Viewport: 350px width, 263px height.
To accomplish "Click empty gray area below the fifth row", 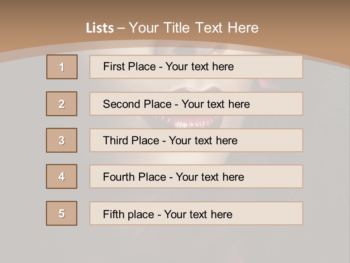I will coord(175,245).
